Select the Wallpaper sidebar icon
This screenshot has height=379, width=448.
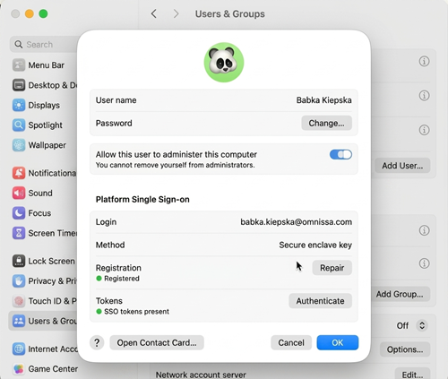[19, 145]
